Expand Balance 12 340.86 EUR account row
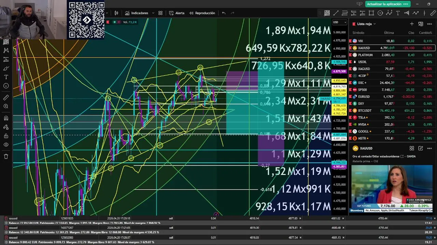This screenshot has width=437, height=245. tap(6, 232)
